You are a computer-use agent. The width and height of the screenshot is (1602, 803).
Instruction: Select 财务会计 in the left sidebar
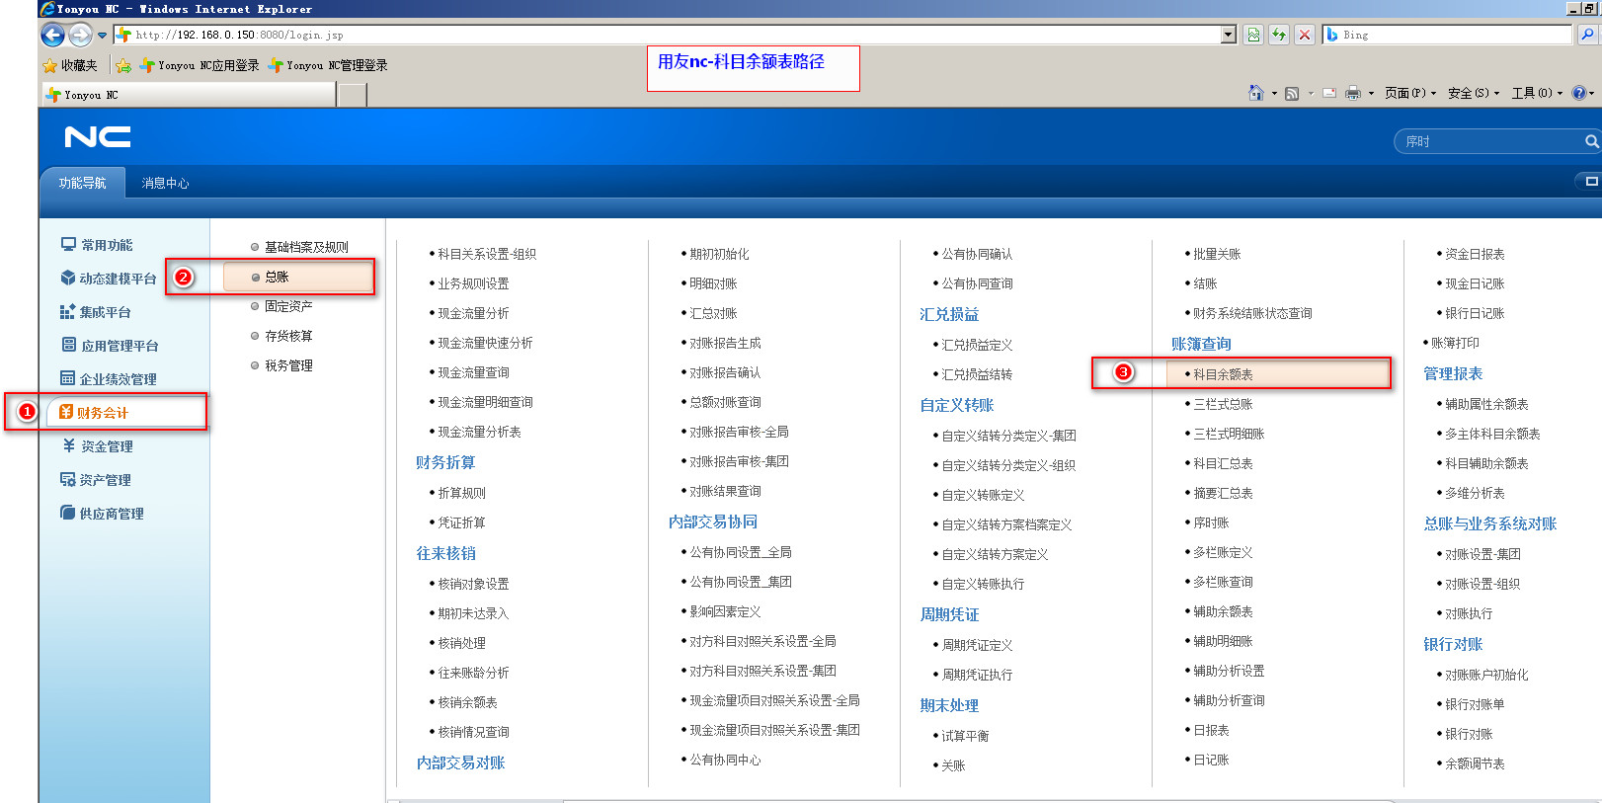point(103,413)
